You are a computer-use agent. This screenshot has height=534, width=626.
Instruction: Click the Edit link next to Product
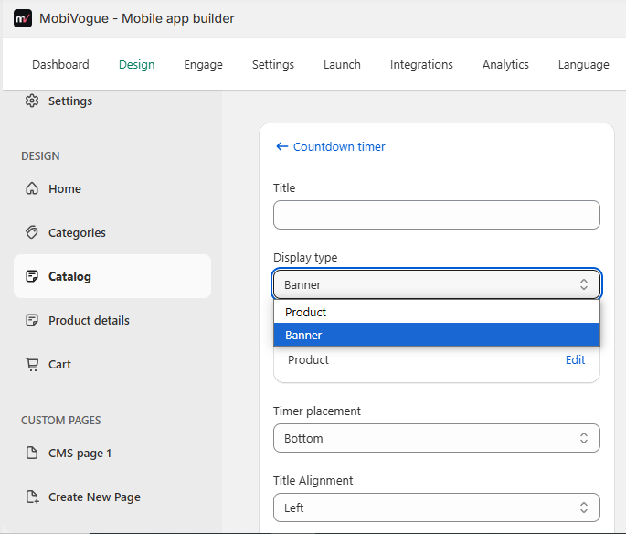click(x=576, y=360)
